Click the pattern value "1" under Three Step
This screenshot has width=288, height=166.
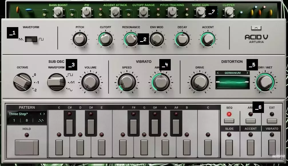click(14, 120)
